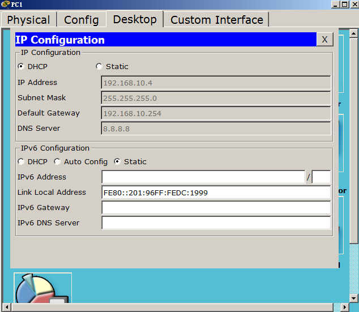Select Static under IPv6 Configuration
The width and height of the screenshot is (359, 312).
tap(117, 161)
